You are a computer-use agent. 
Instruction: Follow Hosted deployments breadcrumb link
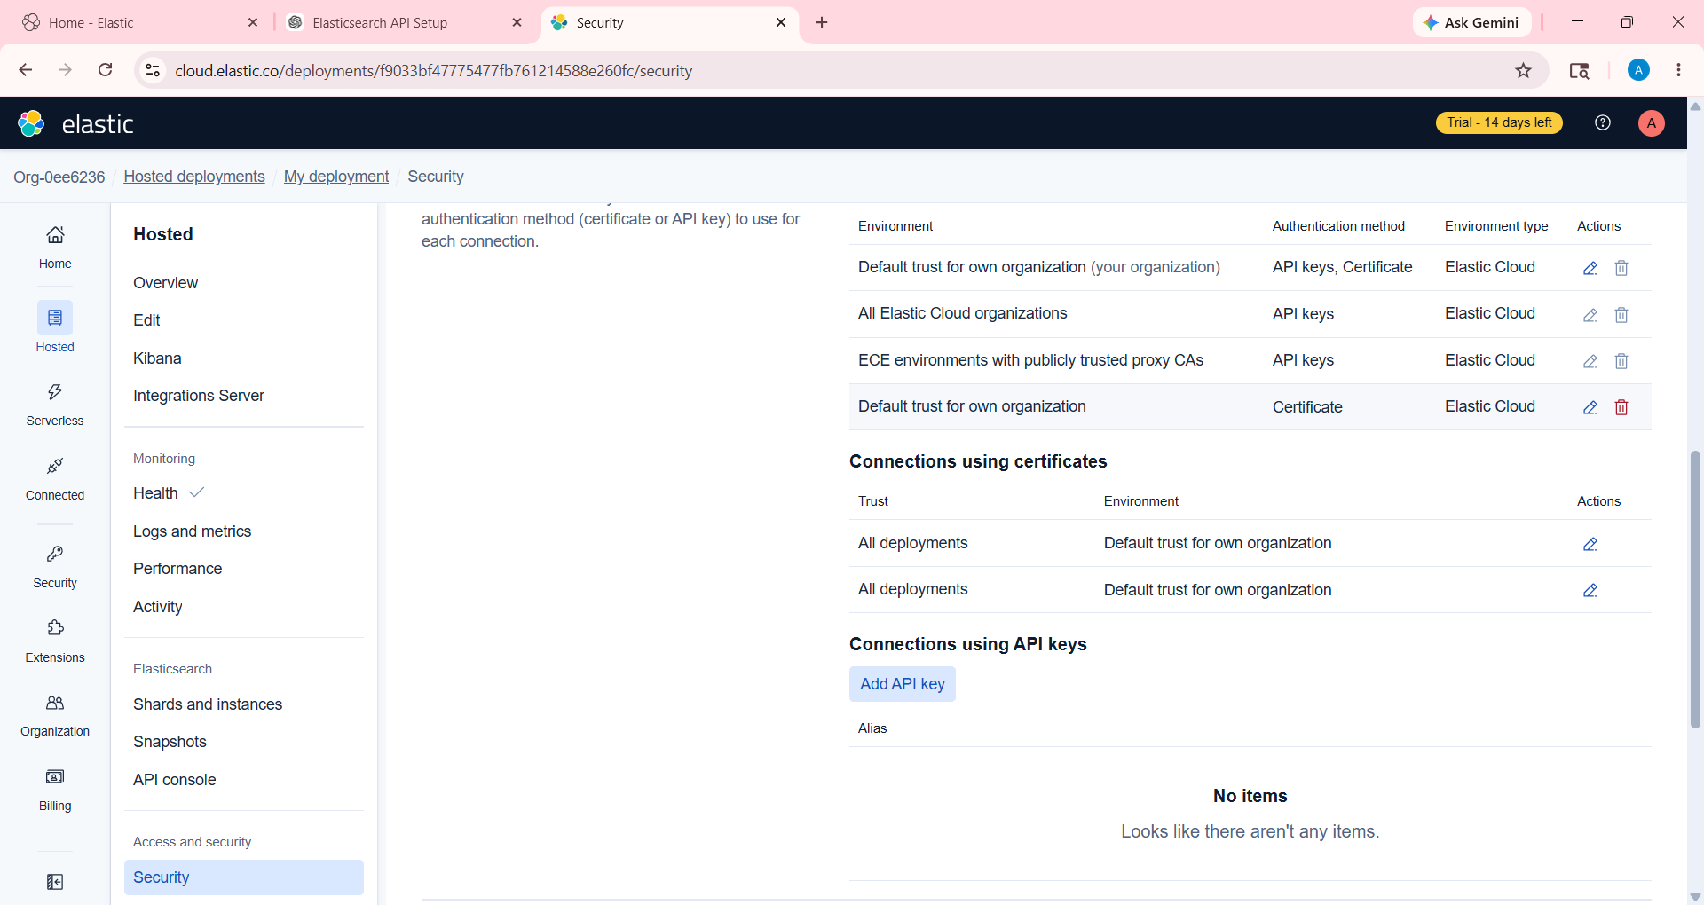click(x=194, y=177)
